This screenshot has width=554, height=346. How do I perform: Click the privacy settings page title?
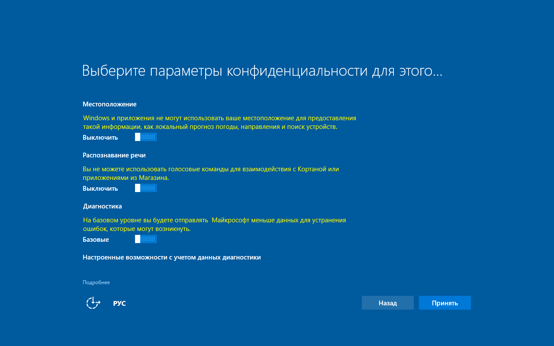pyautogui.click(x=262, y=70)
